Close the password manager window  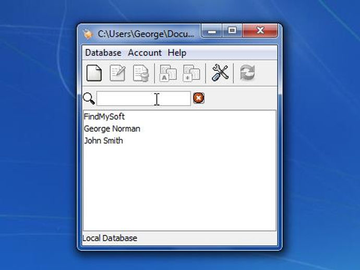click(260, 31)
